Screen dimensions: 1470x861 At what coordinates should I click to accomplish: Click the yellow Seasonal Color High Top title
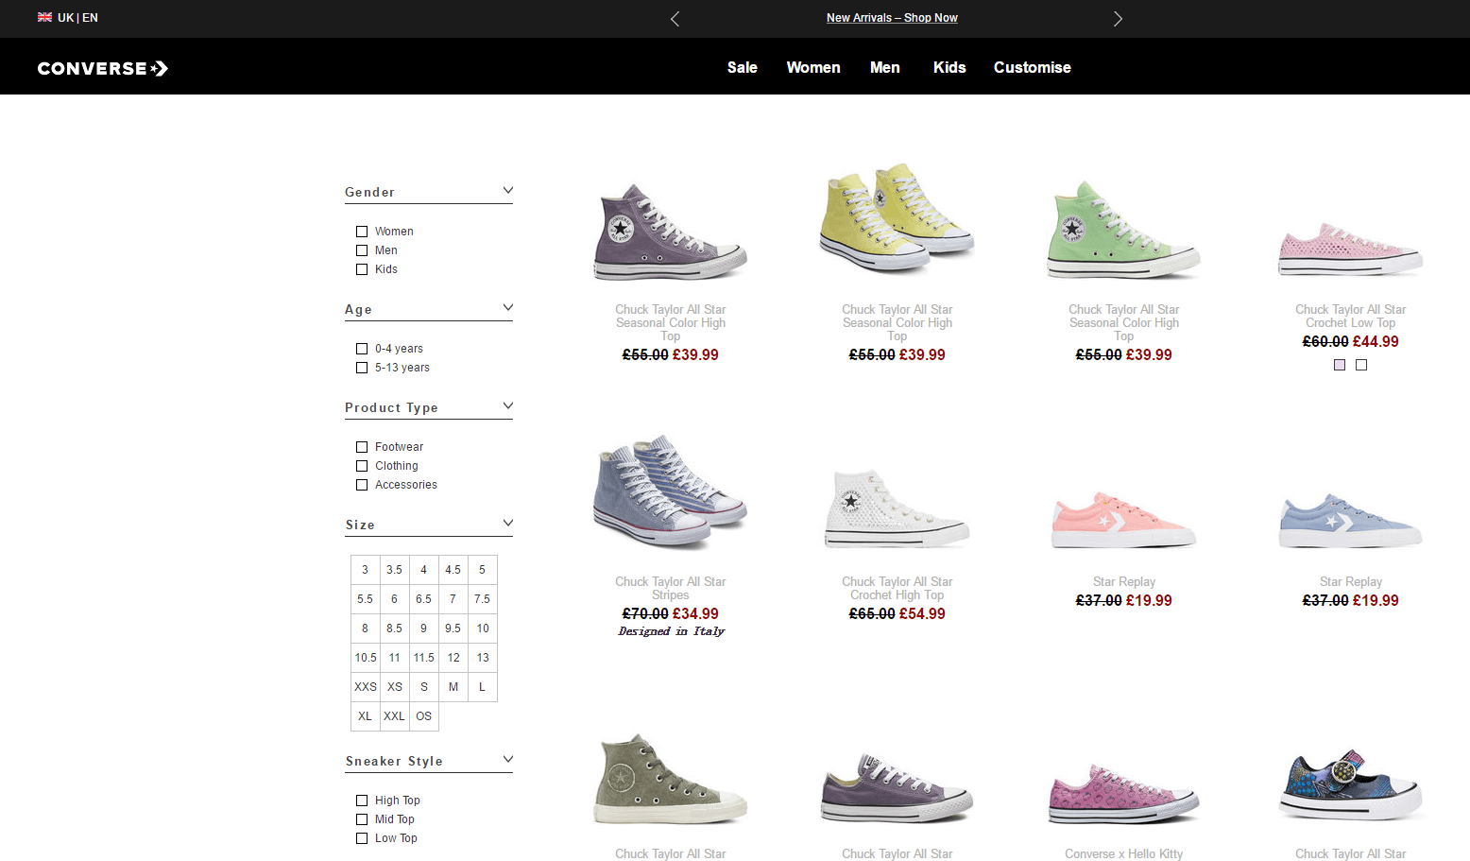[x=897, y=322]
